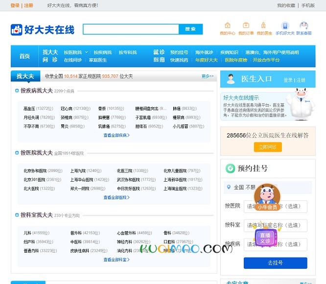Image resolution: width=326 pixels, height=284 pixels.
Task: Open 查看全部疾病 link
Action: point(116,135)
